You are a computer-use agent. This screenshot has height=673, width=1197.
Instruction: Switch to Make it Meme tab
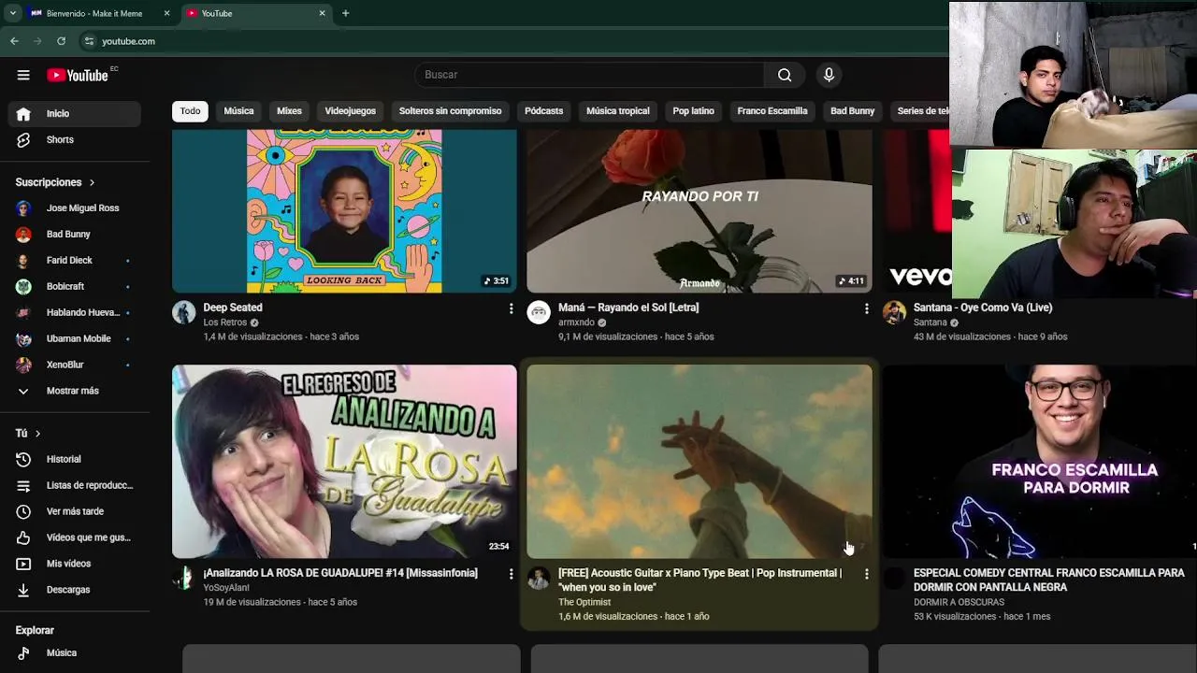click(98, 13)
